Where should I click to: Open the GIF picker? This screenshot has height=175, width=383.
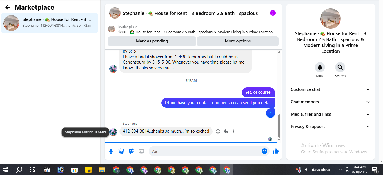141,151
